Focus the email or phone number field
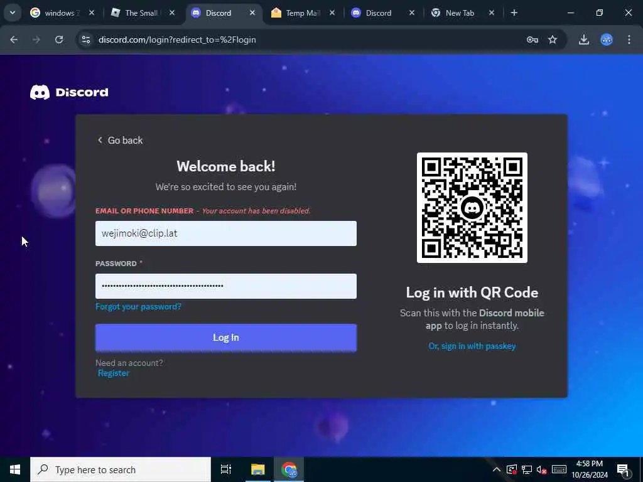 226,233
